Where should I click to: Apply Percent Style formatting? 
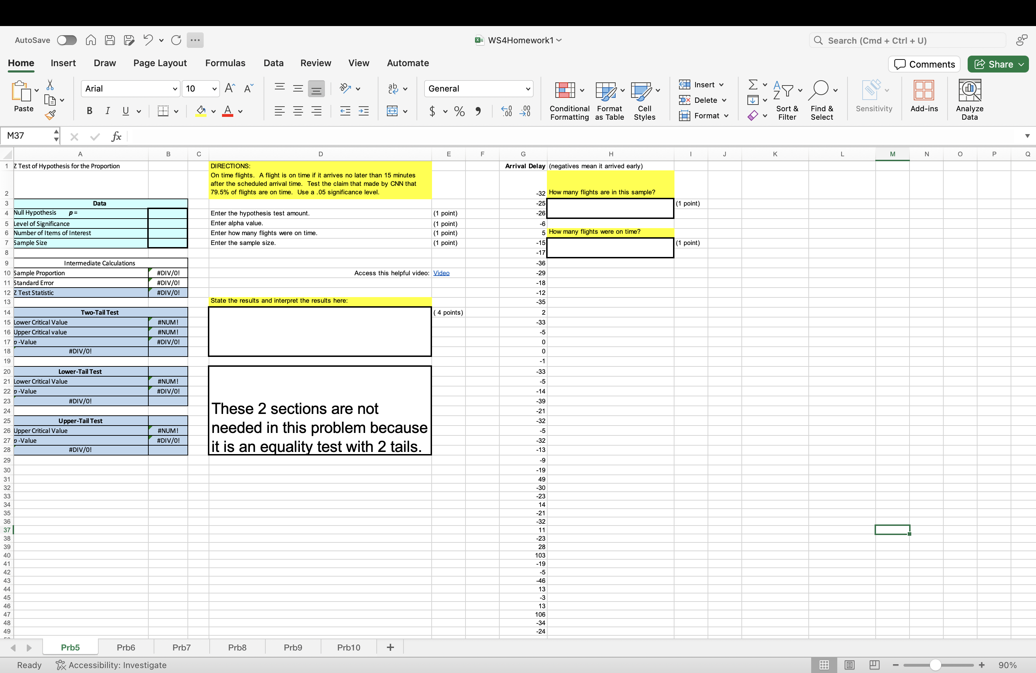coord(458,111)
